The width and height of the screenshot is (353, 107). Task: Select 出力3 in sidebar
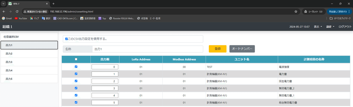click(29, 62)
